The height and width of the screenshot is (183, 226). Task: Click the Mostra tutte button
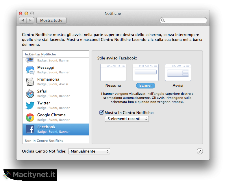51,20
